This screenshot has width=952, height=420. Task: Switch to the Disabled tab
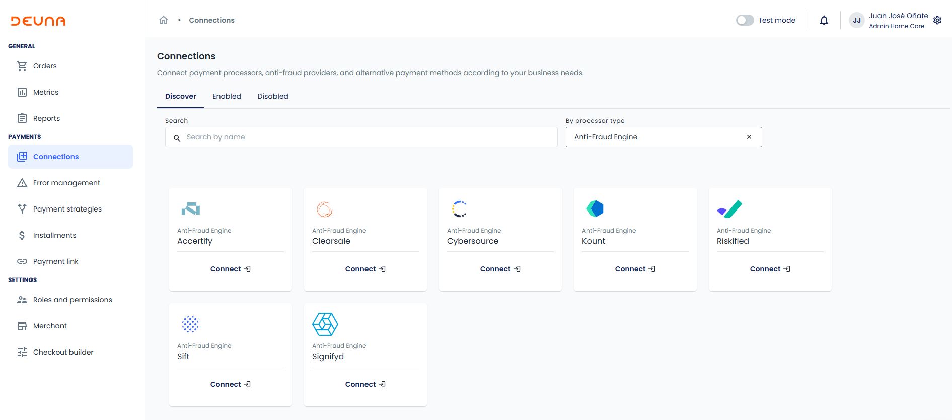coord(273,96)
